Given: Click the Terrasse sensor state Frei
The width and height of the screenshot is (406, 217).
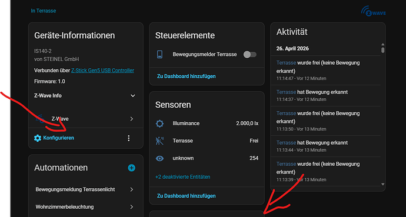Looking at the screenshot, I should (254, 141).
